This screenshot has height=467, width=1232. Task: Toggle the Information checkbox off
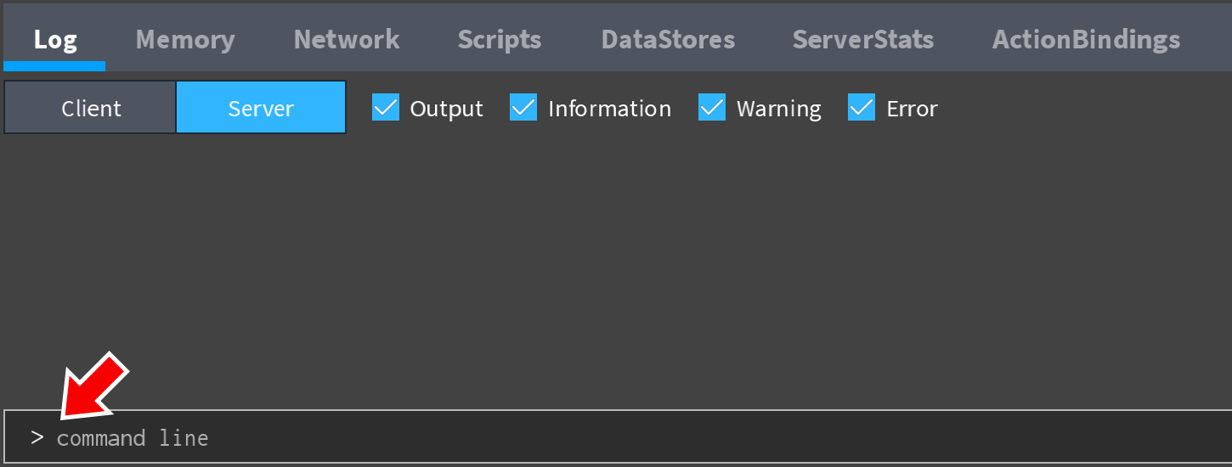[x=523, y=108]
